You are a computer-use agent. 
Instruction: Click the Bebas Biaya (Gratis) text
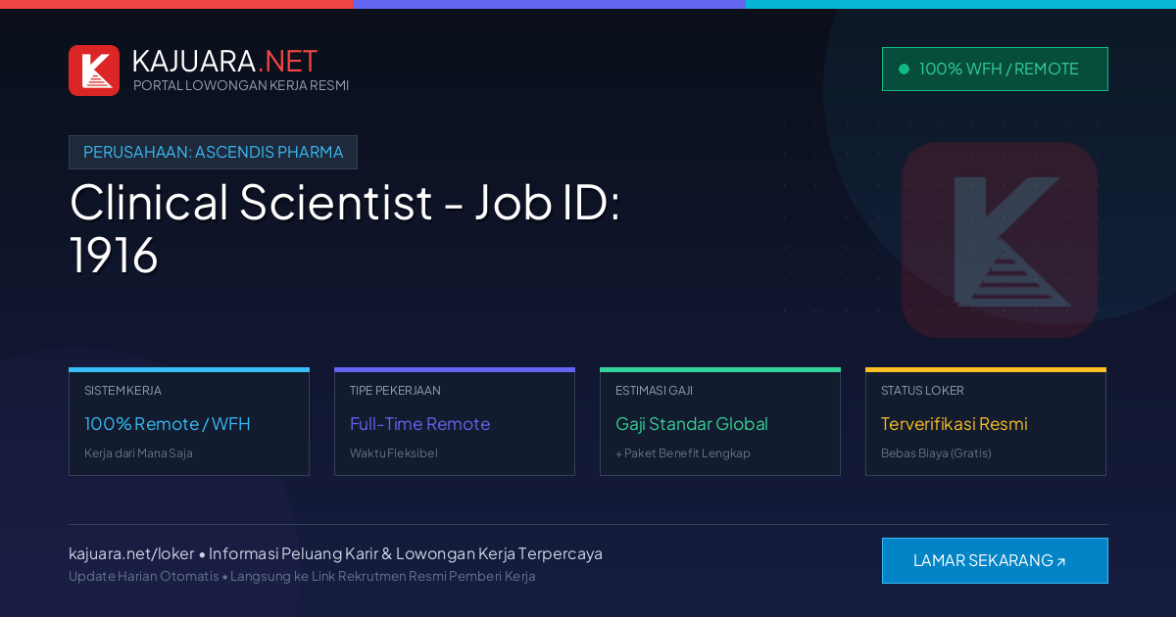coord(936,453)
